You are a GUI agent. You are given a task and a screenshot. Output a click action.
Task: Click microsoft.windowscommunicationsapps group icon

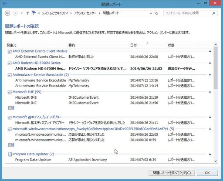point(10,129)
